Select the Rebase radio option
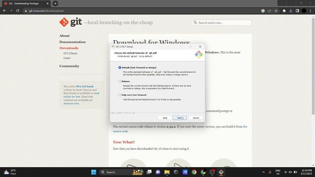This screenshot has width=315, height=177. [120, 81]
